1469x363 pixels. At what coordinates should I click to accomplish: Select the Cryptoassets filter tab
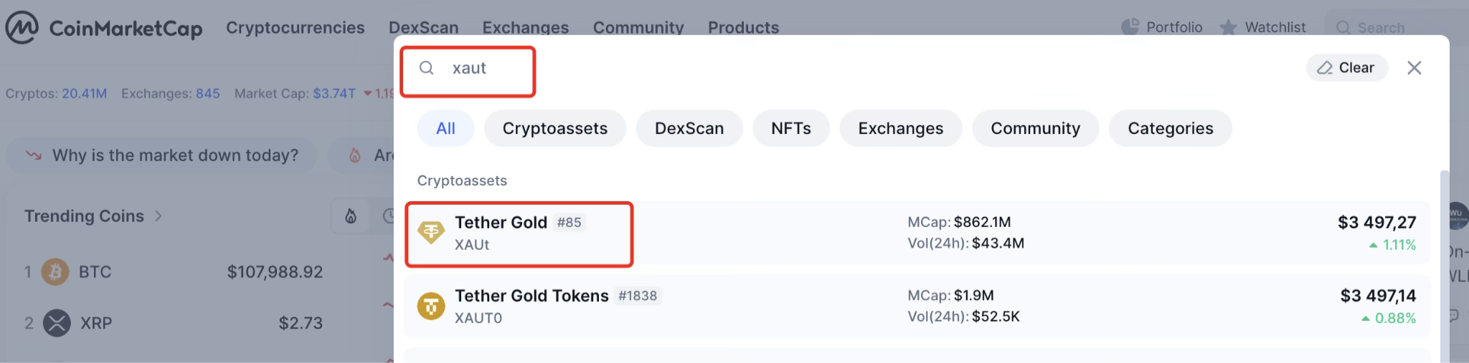[554, 128]
